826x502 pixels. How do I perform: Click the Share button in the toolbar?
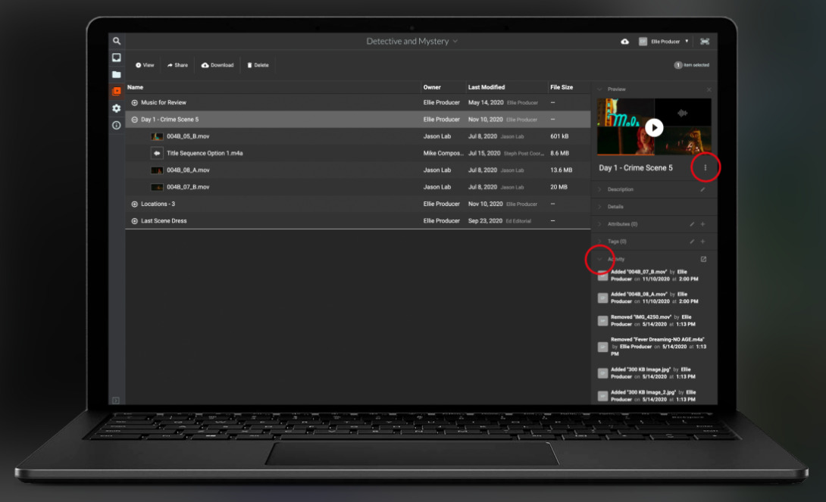177,65
